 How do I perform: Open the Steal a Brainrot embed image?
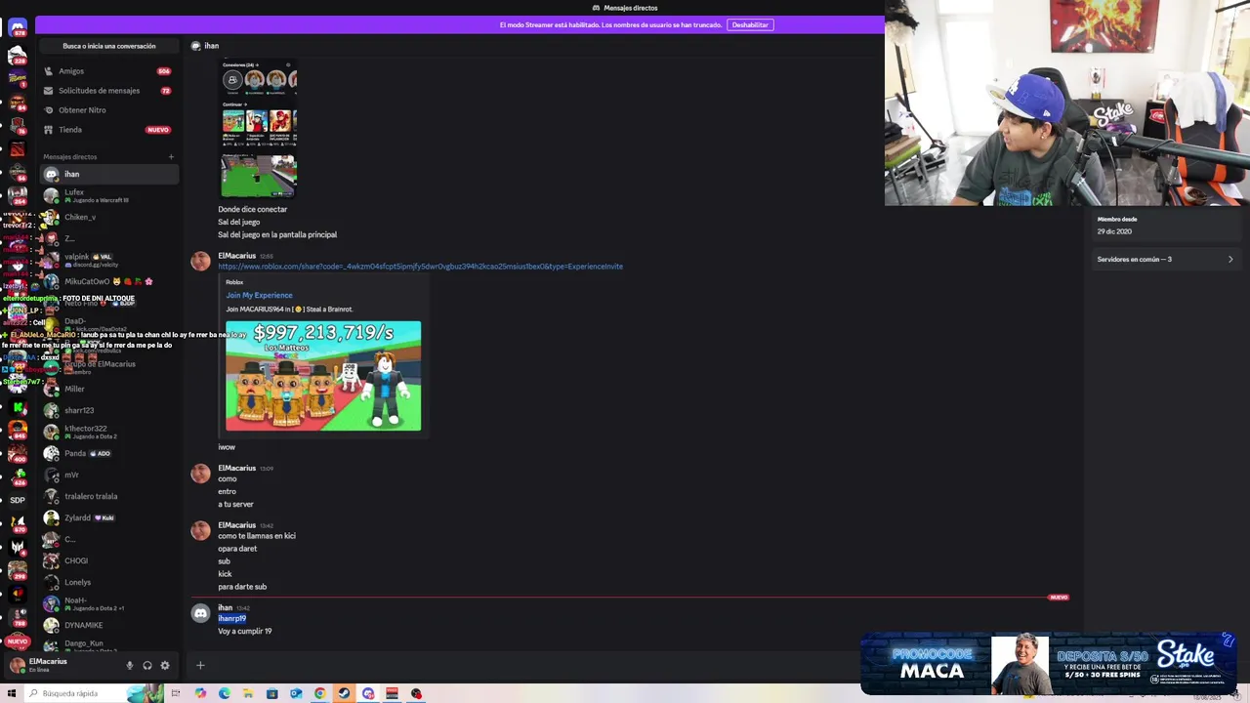tap(323, 376)
